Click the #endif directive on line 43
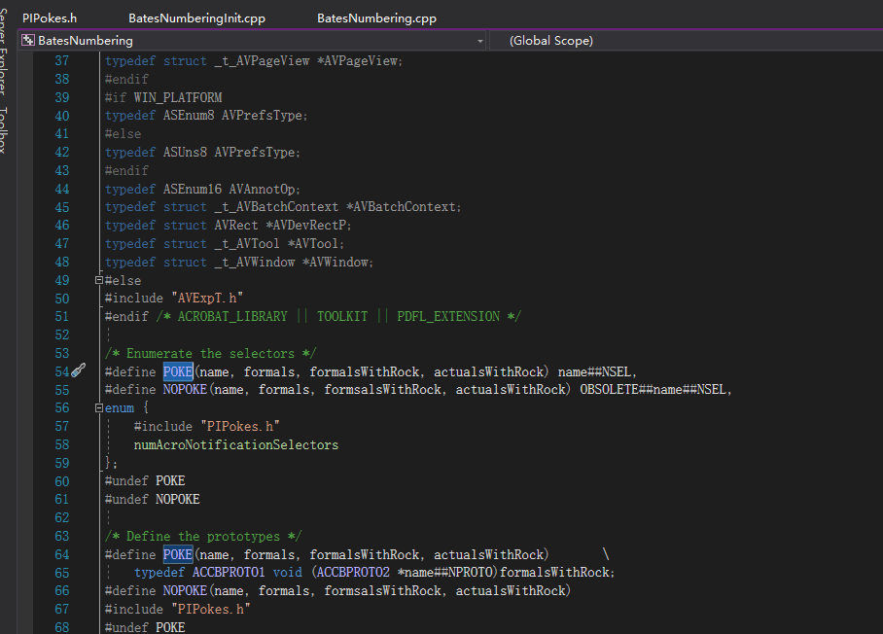The image size is (883, 634). click(126, 170)
